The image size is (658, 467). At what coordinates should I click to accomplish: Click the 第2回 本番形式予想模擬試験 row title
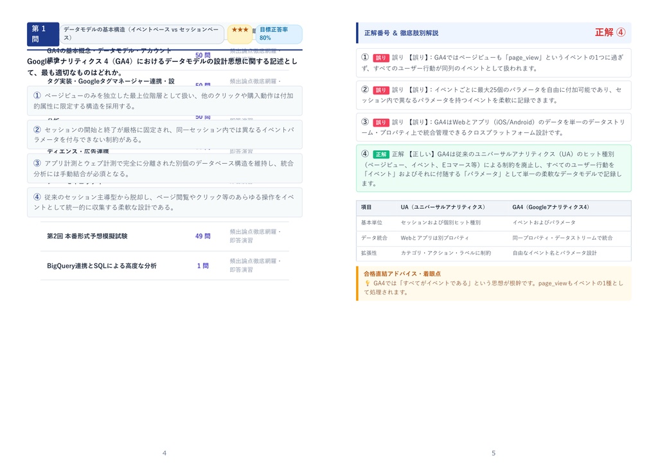coord(87,236)
